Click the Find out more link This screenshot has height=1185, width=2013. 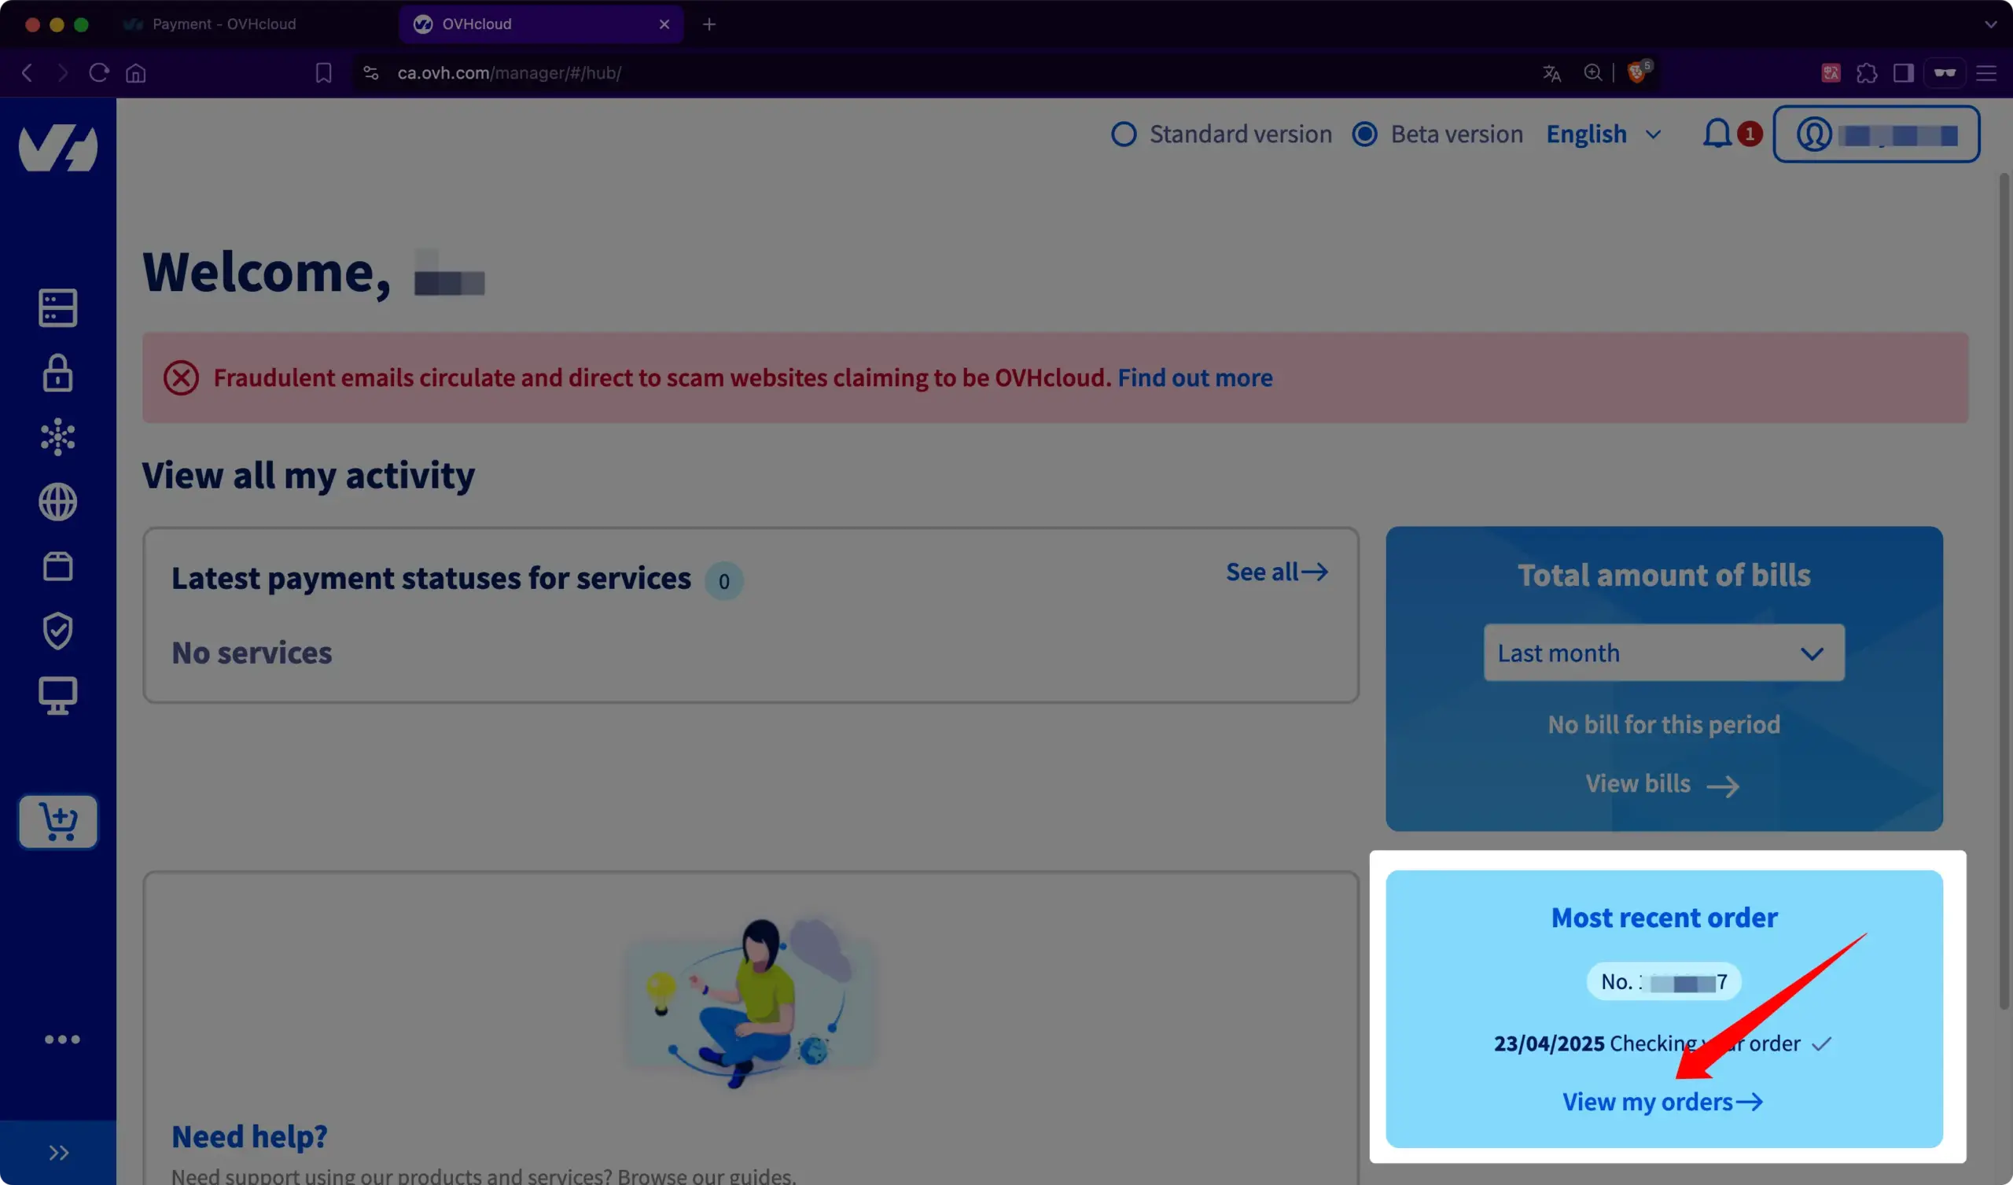[1195, 377]
